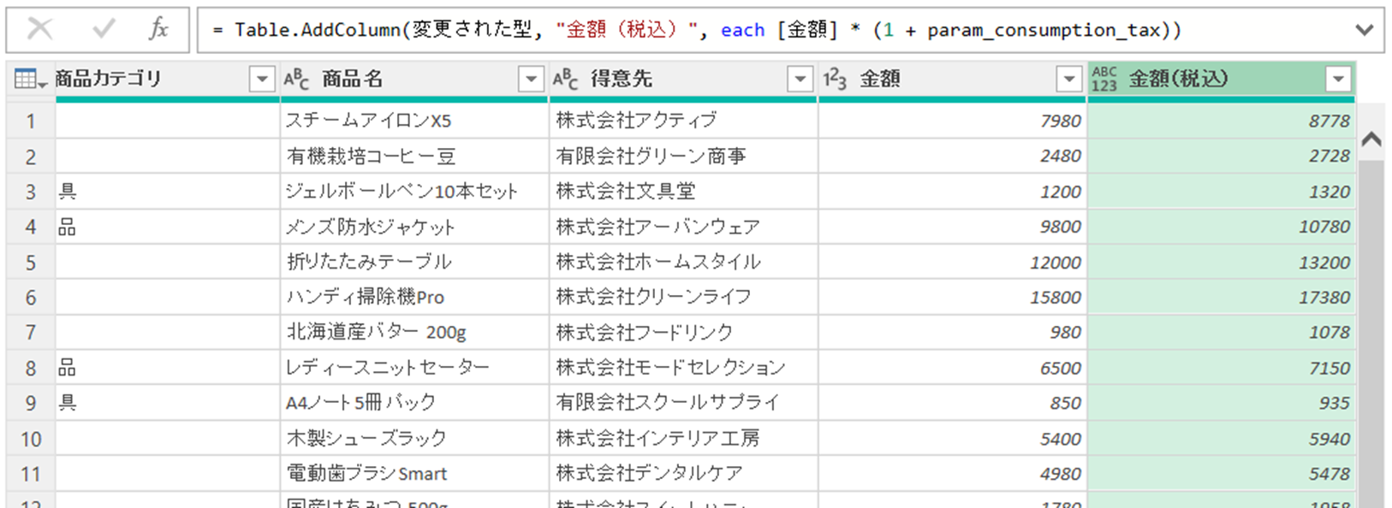The image size is (1392, 508).
Task: Expand the formula bar with chevron
Action: point(1365,31)
